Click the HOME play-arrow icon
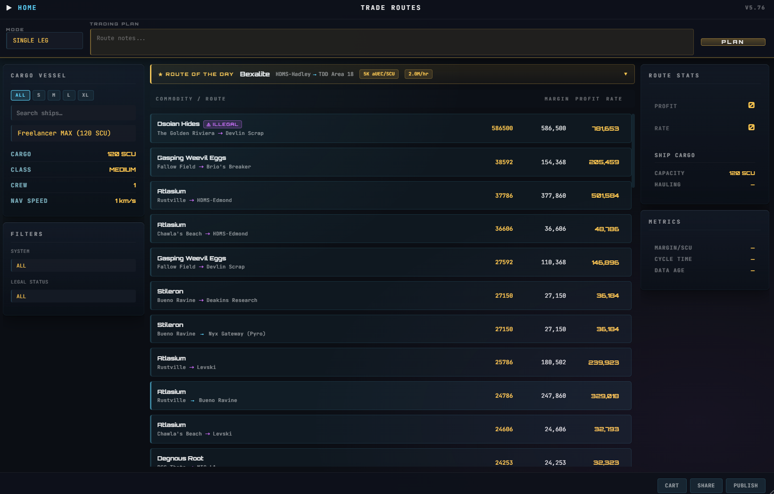 pos(8,8)
